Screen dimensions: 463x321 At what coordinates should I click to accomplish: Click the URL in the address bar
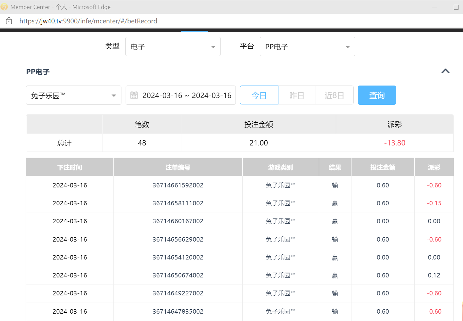(88, 21)
